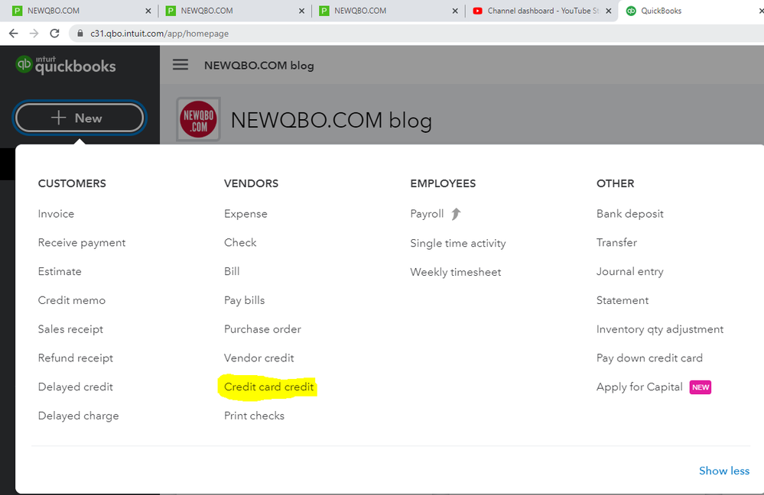This screenshot has height=495, width=764.
Task: Open Vendor credit
Action: point(259,357)
